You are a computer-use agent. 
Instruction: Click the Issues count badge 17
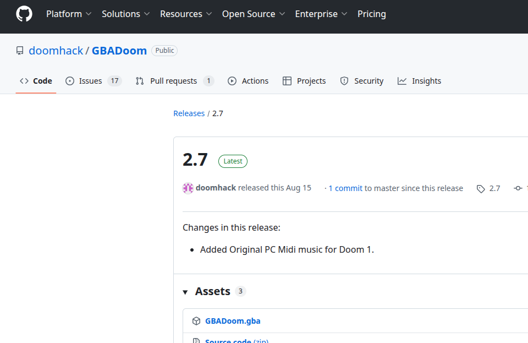[x=114, y=81]
